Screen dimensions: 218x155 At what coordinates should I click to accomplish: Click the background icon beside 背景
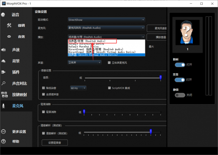tap(3, 61)
